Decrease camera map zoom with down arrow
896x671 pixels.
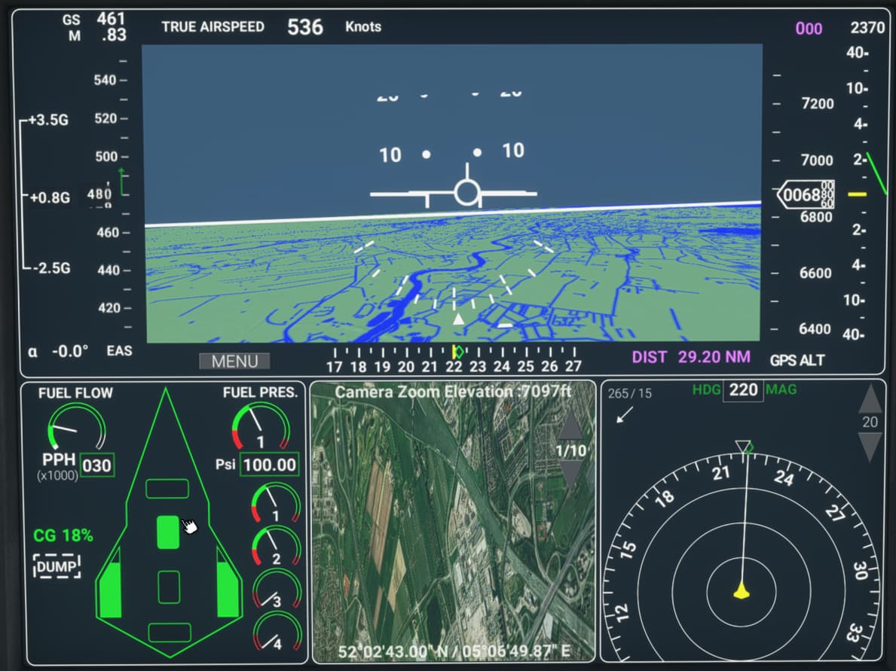(x=570, y=473)
